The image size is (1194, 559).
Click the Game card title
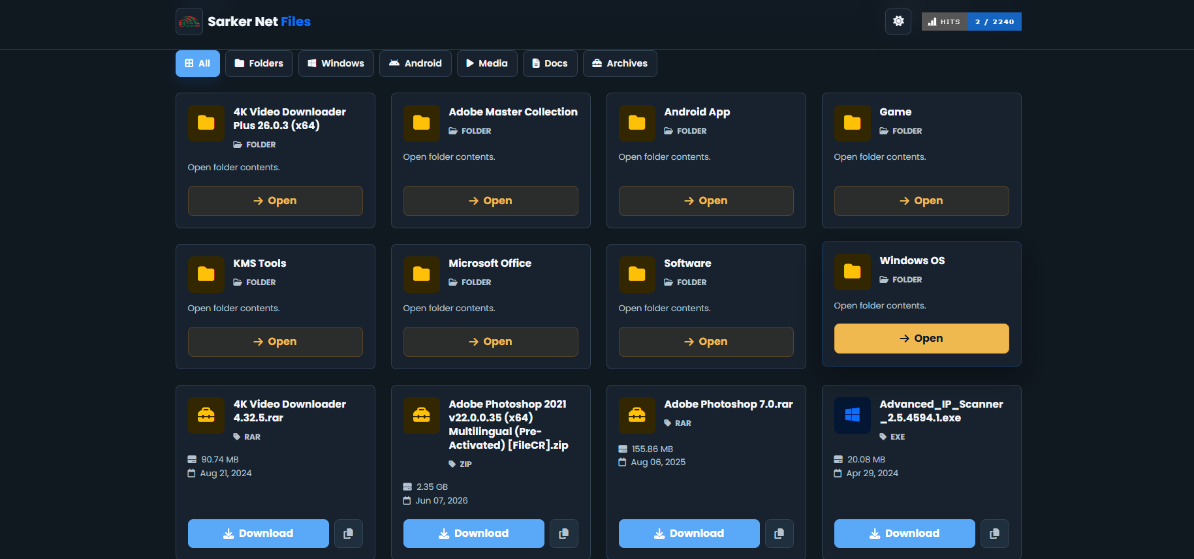tap(896, 112)
